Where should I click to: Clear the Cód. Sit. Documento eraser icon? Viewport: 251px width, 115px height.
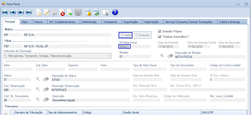(x=46, y=100)
